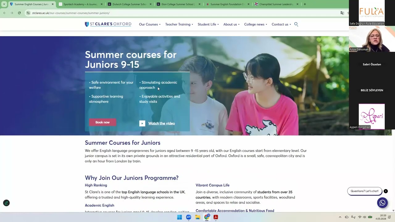Open the Windows Start menu
Image resolution: width=395 pixels, height=222 pixels.
pyautogui.click(x=179, y=217)
